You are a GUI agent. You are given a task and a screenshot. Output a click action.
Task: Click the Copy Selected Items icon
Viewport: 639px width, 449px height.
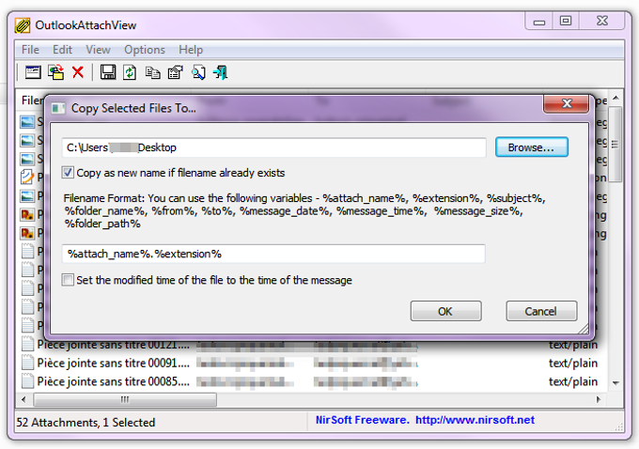tap(153, 72)
